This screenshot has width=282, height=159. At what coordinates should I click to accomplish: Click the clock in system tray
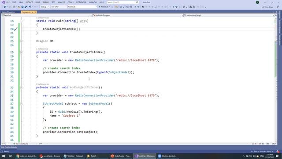click(269, 156)
